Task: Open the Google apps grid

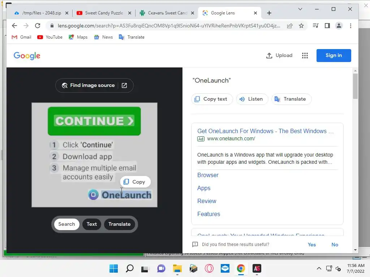Action: [305, 56]
